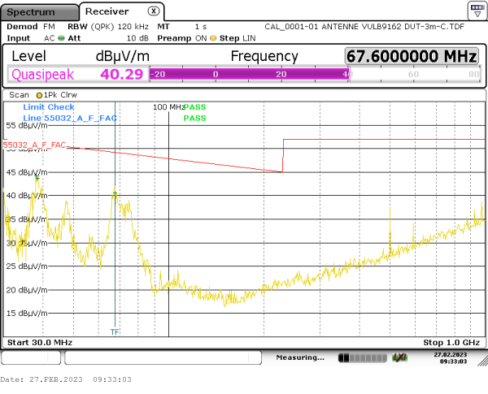
Task: Click the Start 30.0 MHz label
Action: pos(40,342)
